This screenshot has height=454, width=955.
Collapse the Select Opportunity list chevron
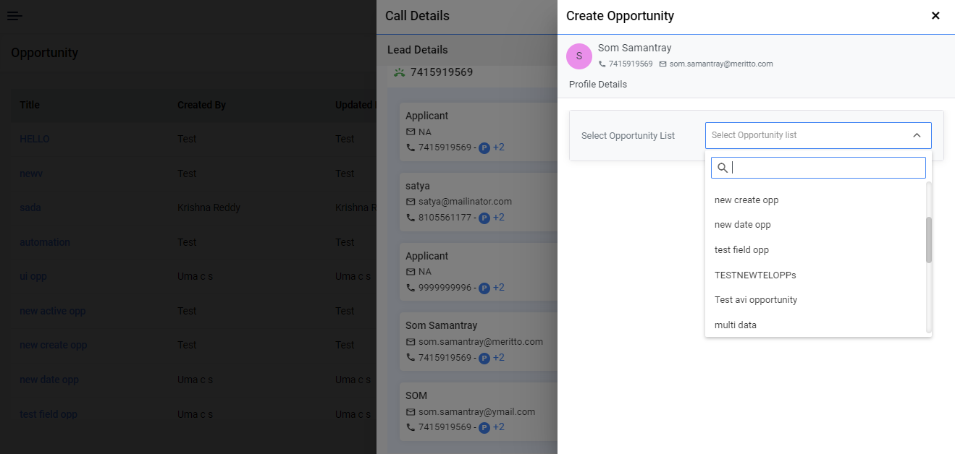click(x=917, y=135)
